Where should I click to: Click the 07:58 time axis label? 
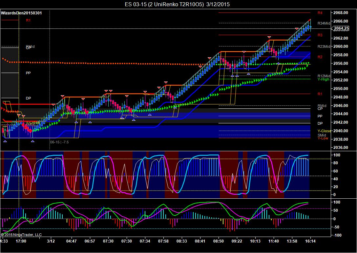pyautogui.click(x=163, y=241)
